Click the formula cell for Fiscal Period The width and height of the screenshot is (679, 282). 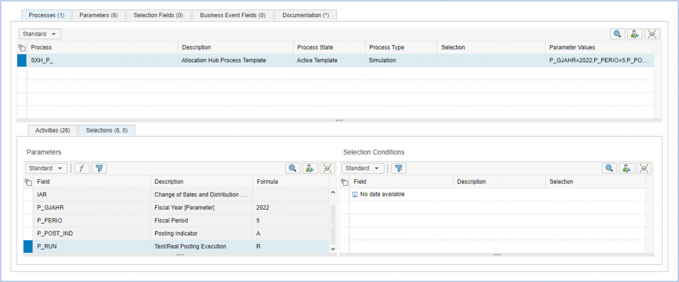[x=290, y=221]
